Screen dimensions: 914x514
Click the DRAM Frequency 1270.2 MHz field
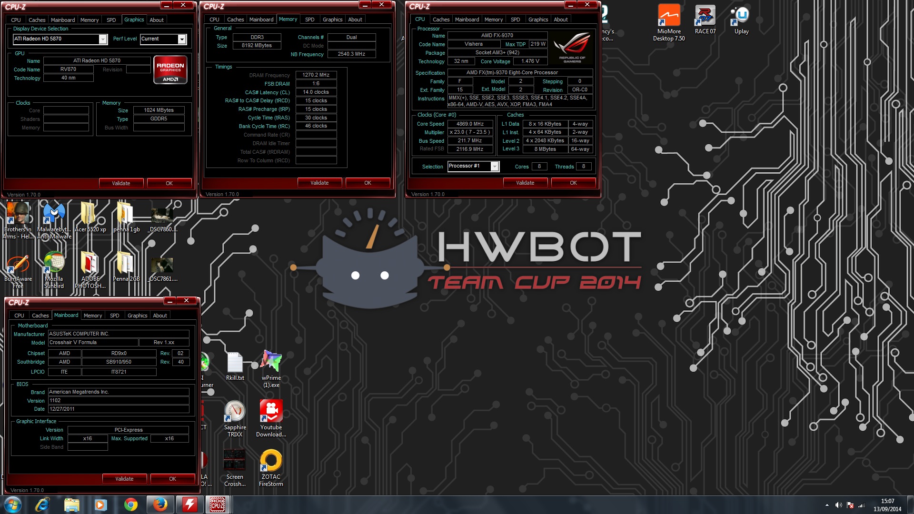(x=316, y=75)
